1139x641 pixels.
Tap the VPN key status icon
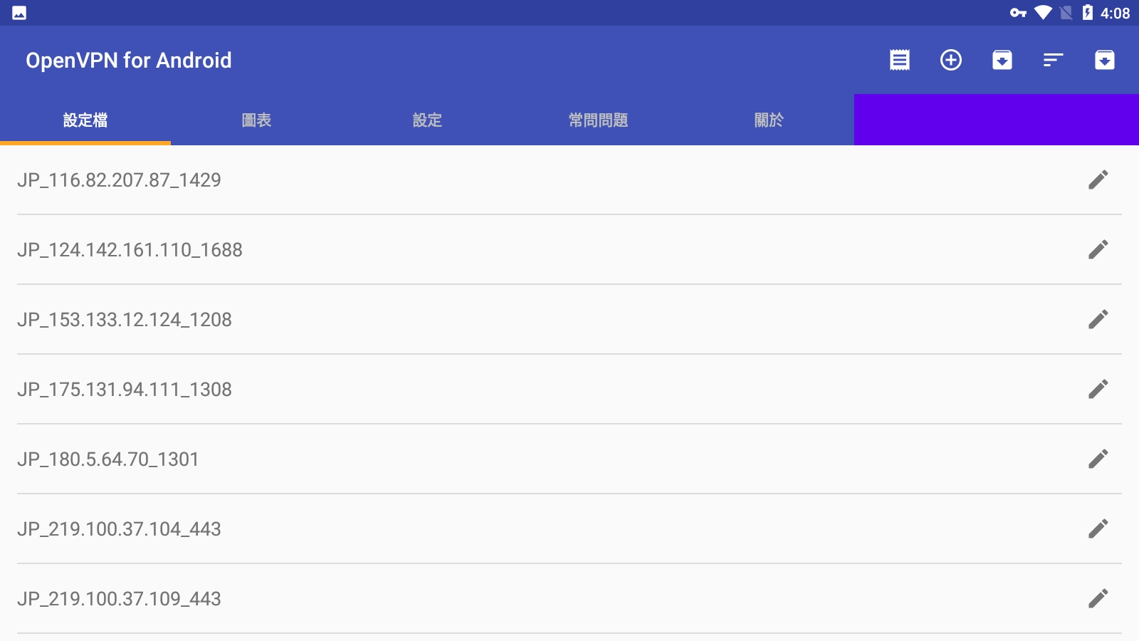point(1018,13)
